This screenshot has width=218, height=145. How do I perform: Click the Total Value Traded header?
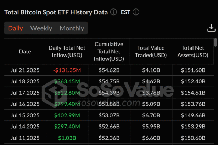151,52
